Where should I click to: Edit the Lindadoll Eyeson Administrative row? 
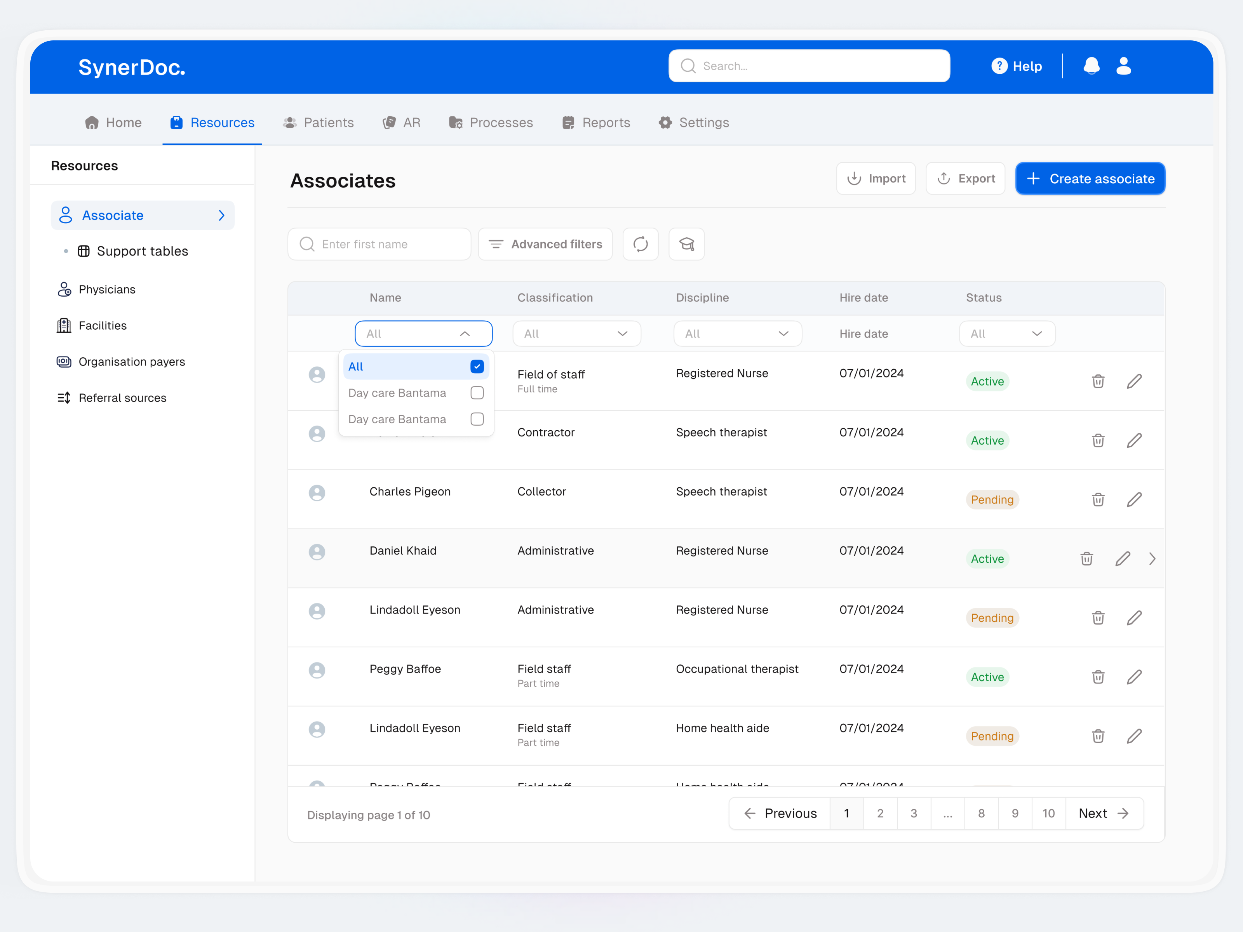tap(1134, 618)
